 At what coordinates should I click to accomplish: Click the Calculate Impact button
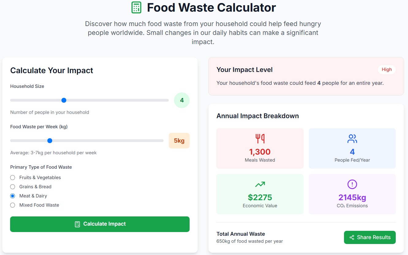point(100,224)
